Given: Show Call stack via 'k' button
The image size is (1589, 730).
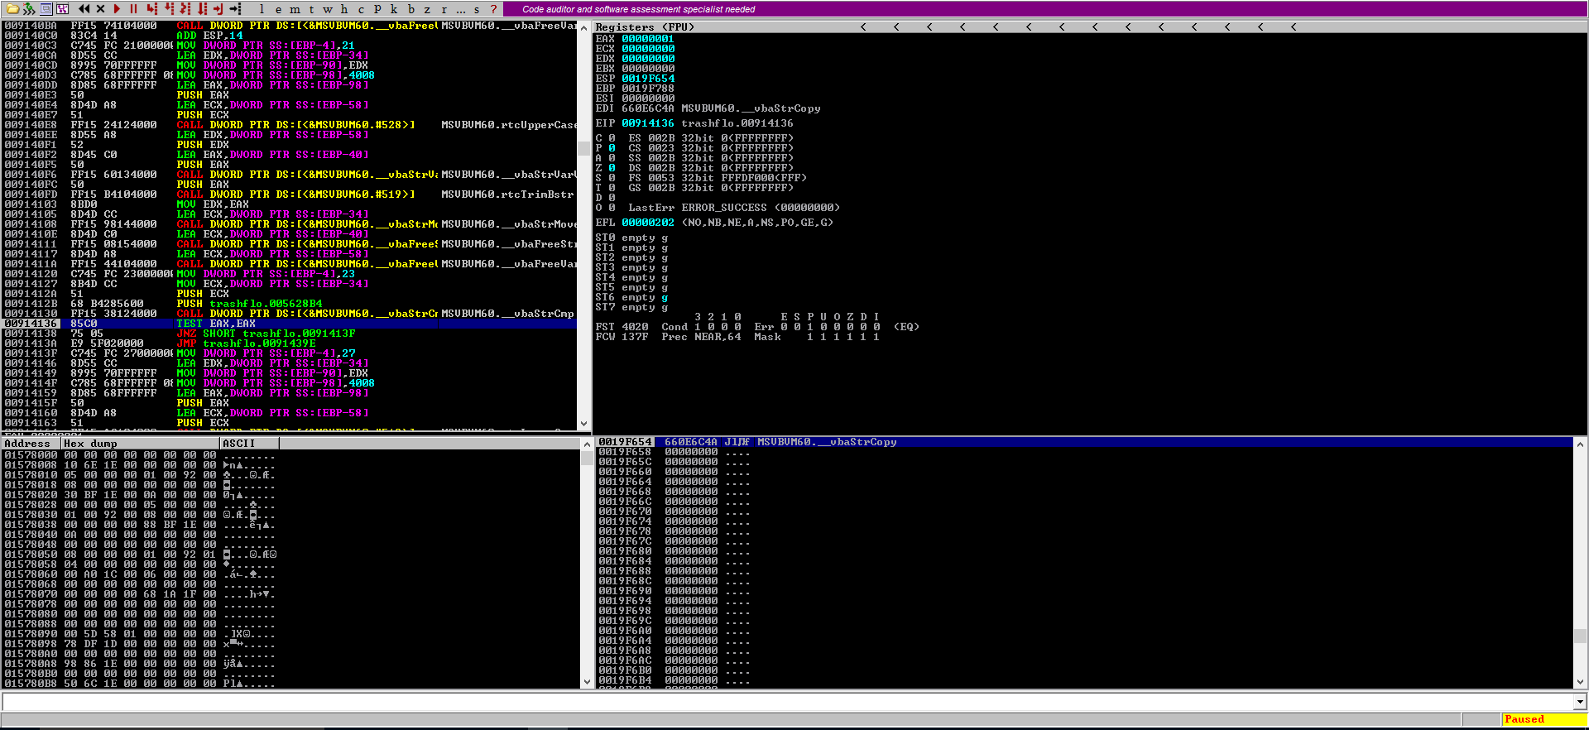Looking at the screenshot, I should tap(394, 9).
